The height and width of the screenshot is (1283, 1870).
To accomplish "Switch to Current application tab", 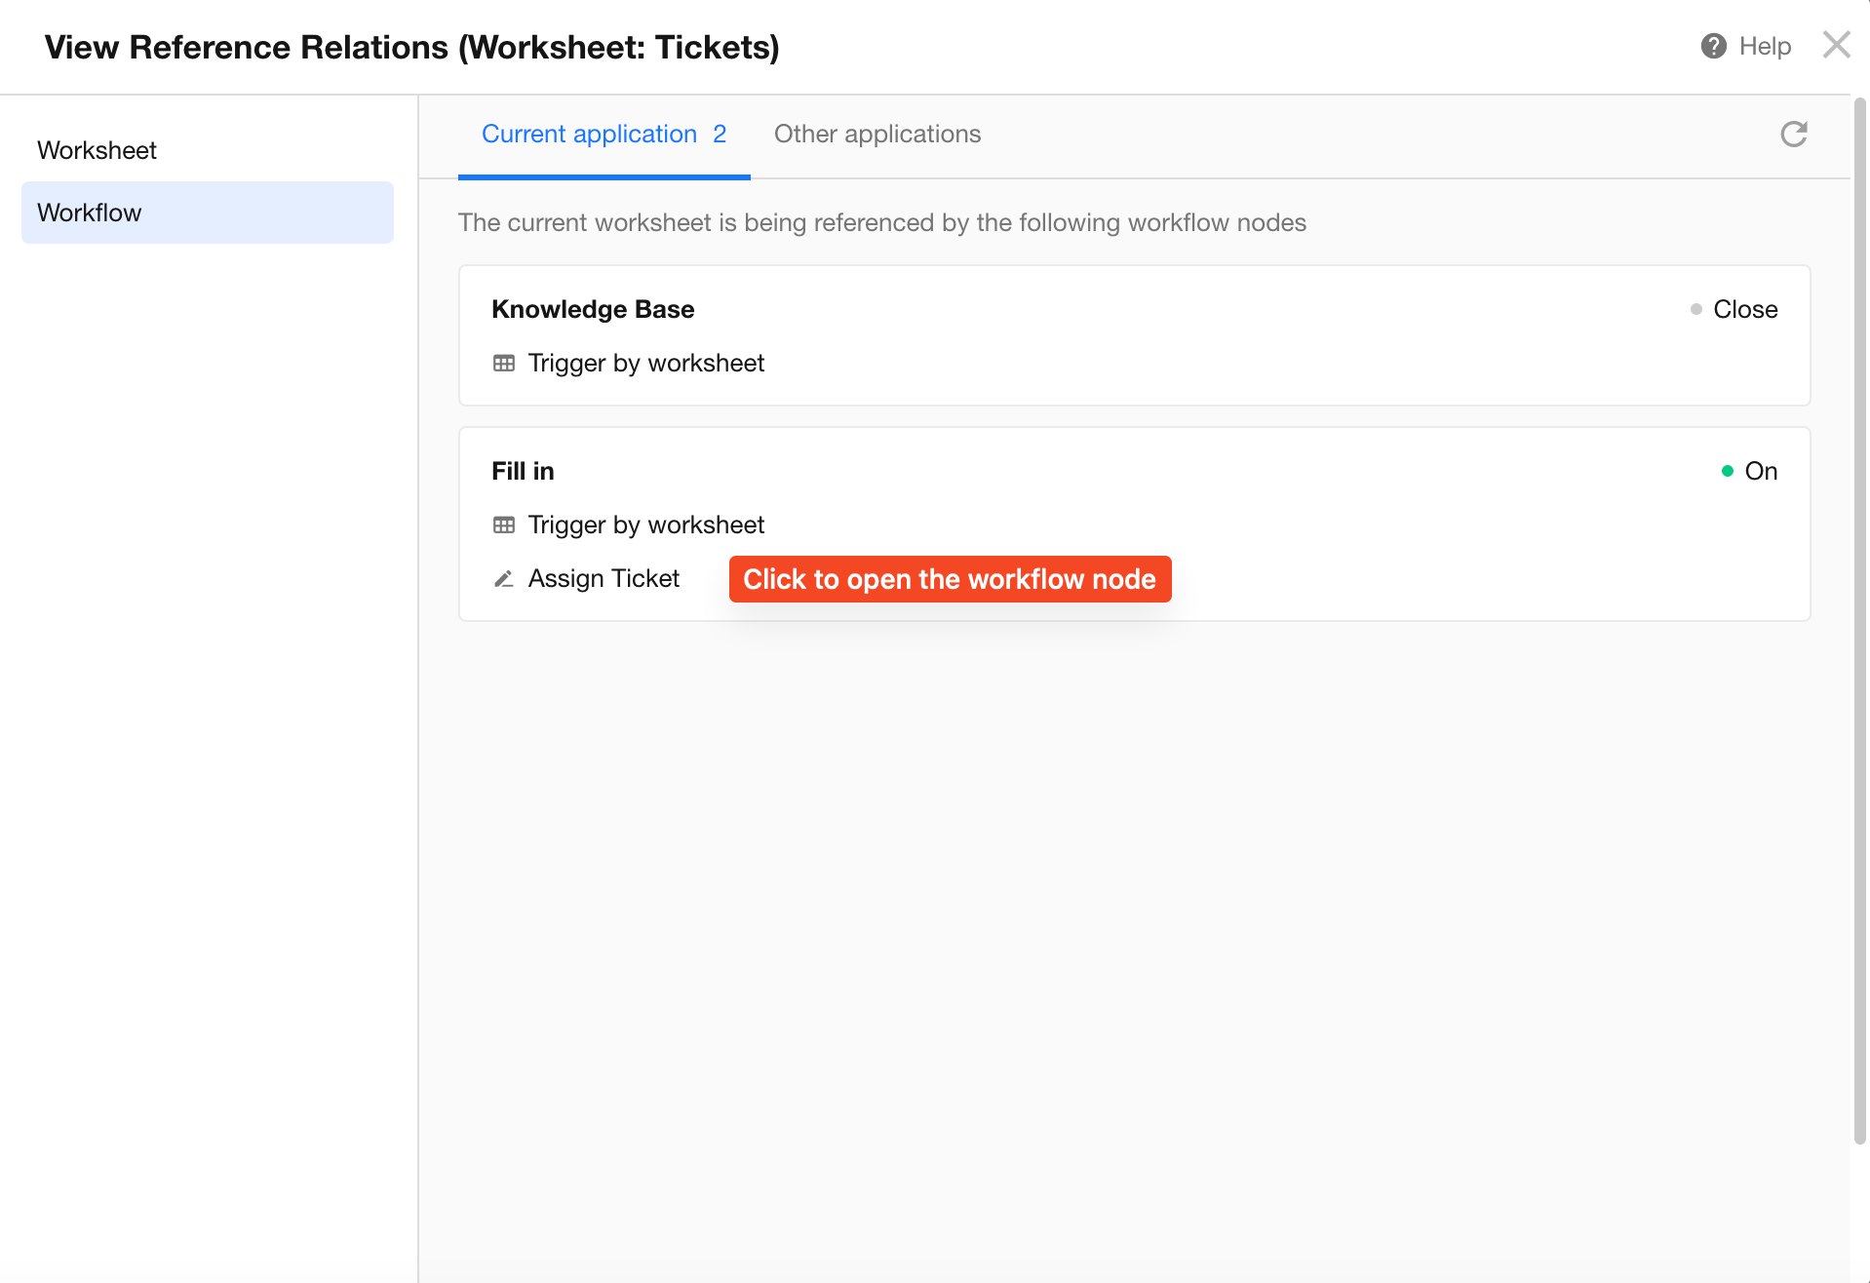I will pos(604,135).
